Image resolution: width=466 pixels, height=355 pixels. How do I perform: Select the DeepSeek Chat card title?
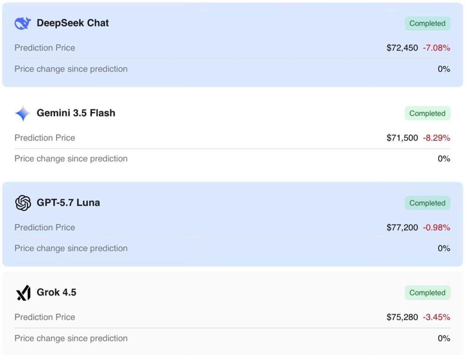pos(72,23)
